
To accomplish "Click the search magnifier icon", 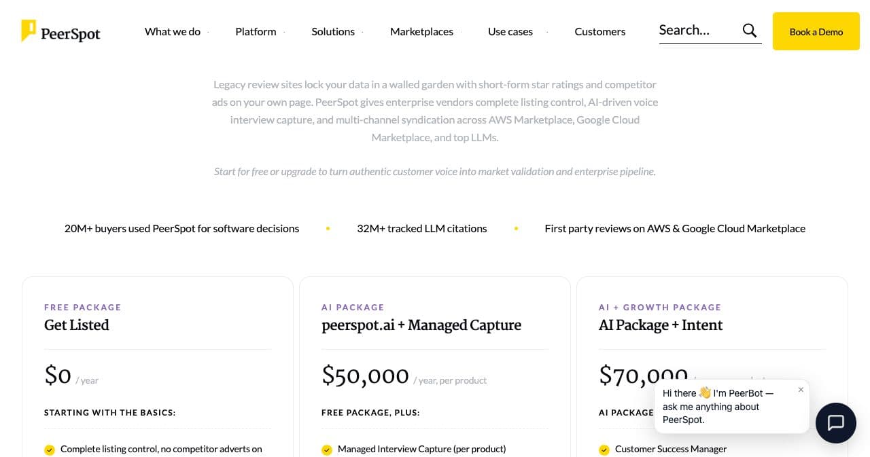I will [750, 31].
